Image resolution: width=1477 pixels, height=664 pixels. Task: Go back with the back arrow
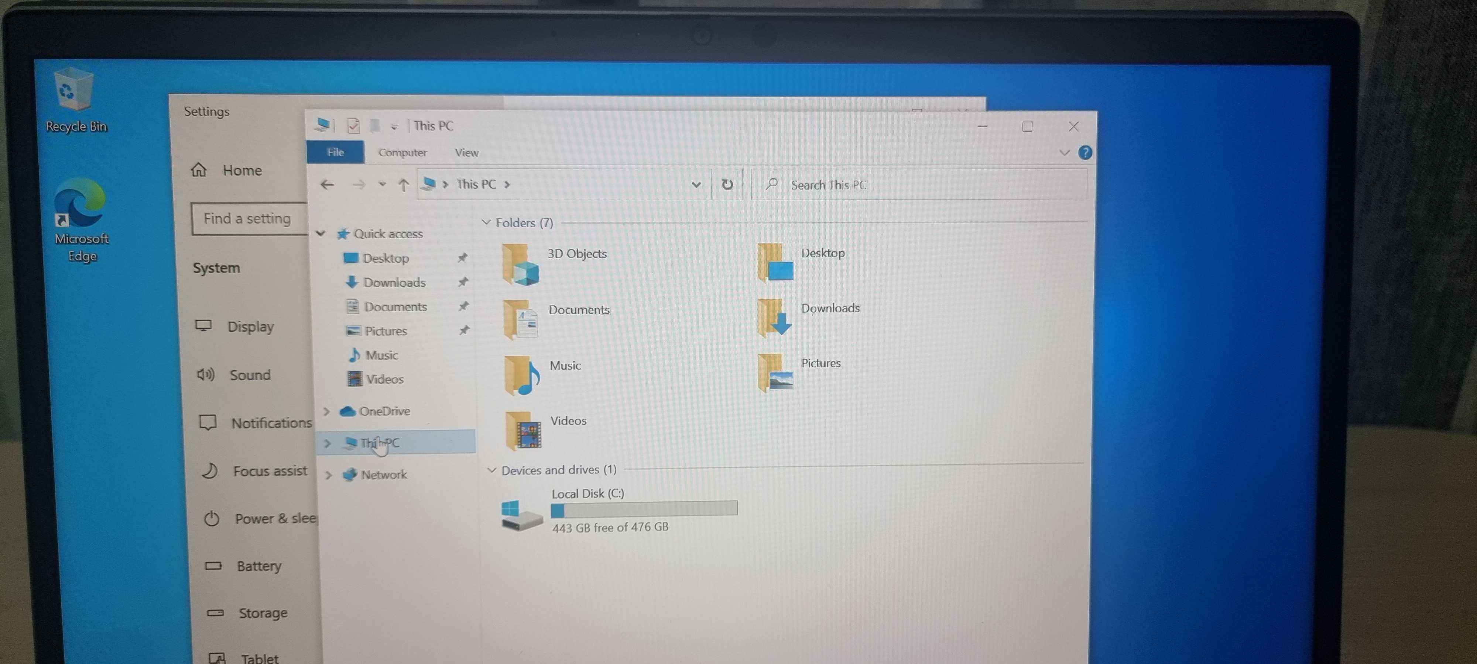(327, 184)
